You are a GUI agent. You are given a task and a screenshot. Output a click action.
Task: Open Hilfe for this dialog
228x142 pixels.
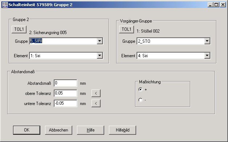pyautogui.click(x=91, y=130)
